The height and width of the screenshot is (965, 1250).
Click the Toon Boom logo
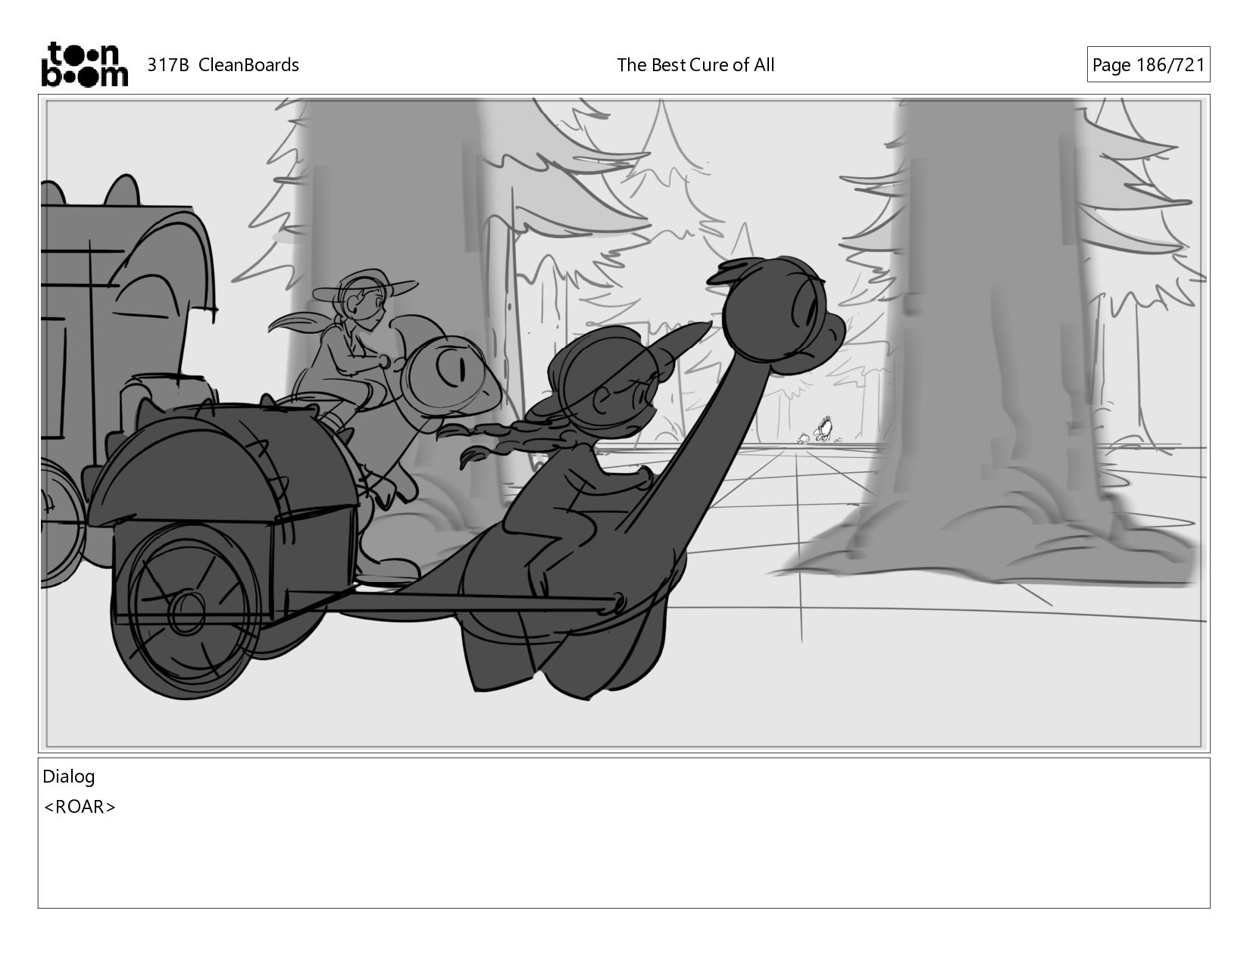pos(84,64)
